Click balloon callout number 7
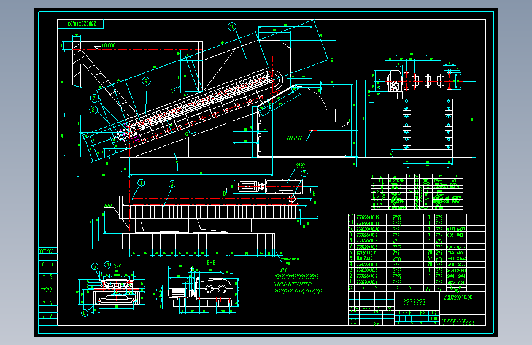The image size is (532, 345). click(x=304, y=174)
